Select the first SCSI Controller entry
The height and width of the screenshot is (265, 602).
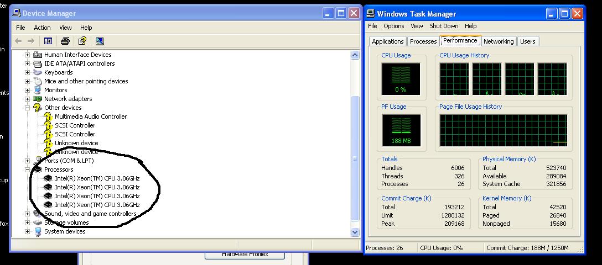pos(75,125)
